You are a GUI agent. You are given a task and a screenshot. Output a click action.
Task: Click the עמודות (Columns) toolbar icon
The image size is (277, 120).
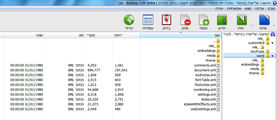click(148, 20)
